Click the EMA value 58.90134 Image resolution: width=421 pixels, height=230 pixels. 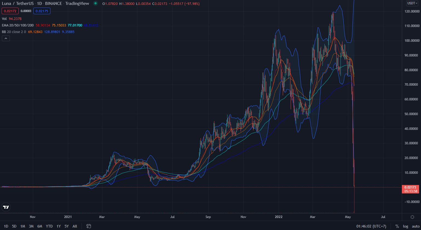click(43, 25)
